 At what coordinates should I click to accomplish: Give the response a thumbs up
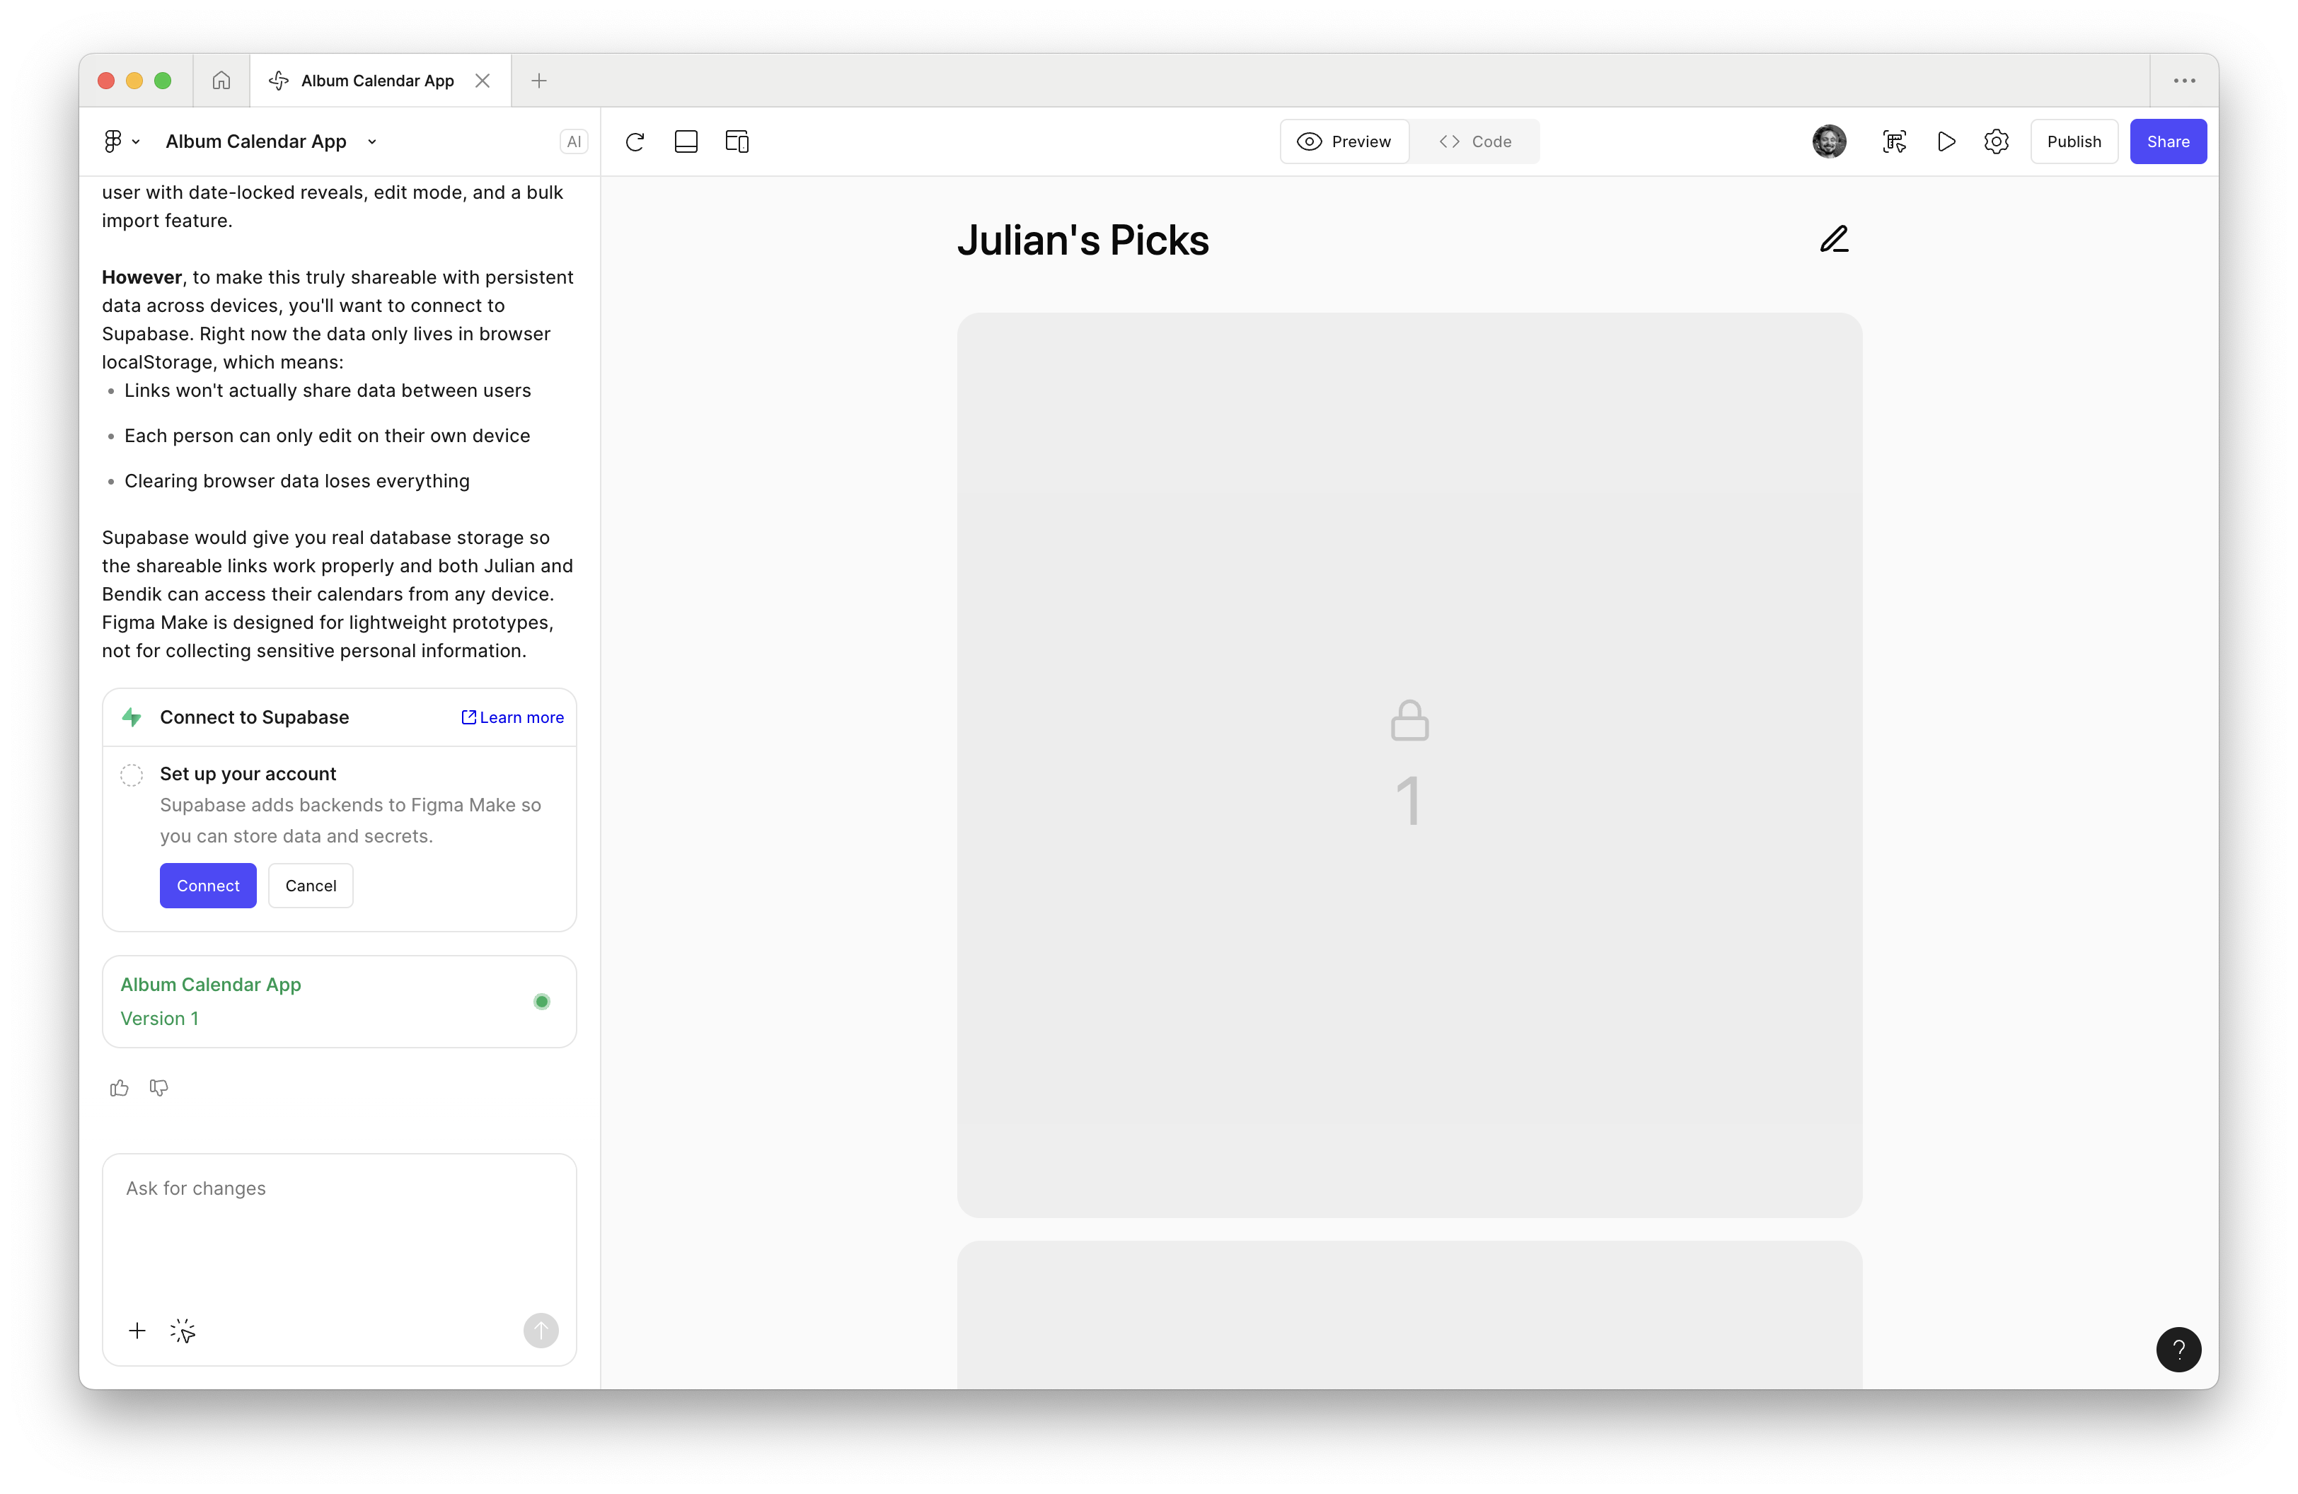click(x=119, y=1088)
